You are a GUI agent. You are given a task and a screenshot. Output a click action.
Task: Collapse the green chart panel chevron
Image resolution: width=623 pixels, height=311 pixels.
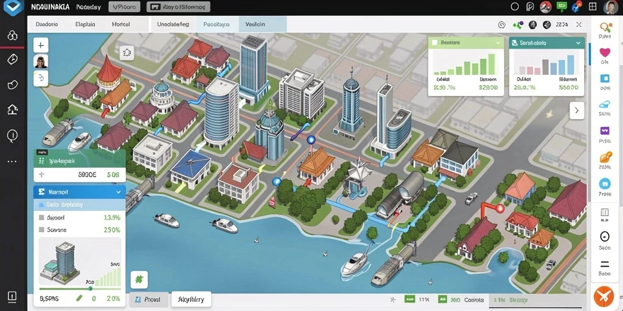(x=498, y=43)
